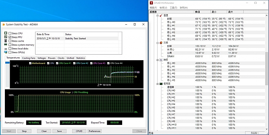Image resolution: width=269 pixels, height=135 pixels.
Task: Collapse the temperature section in HWMonitor
Action: [158, 15]
